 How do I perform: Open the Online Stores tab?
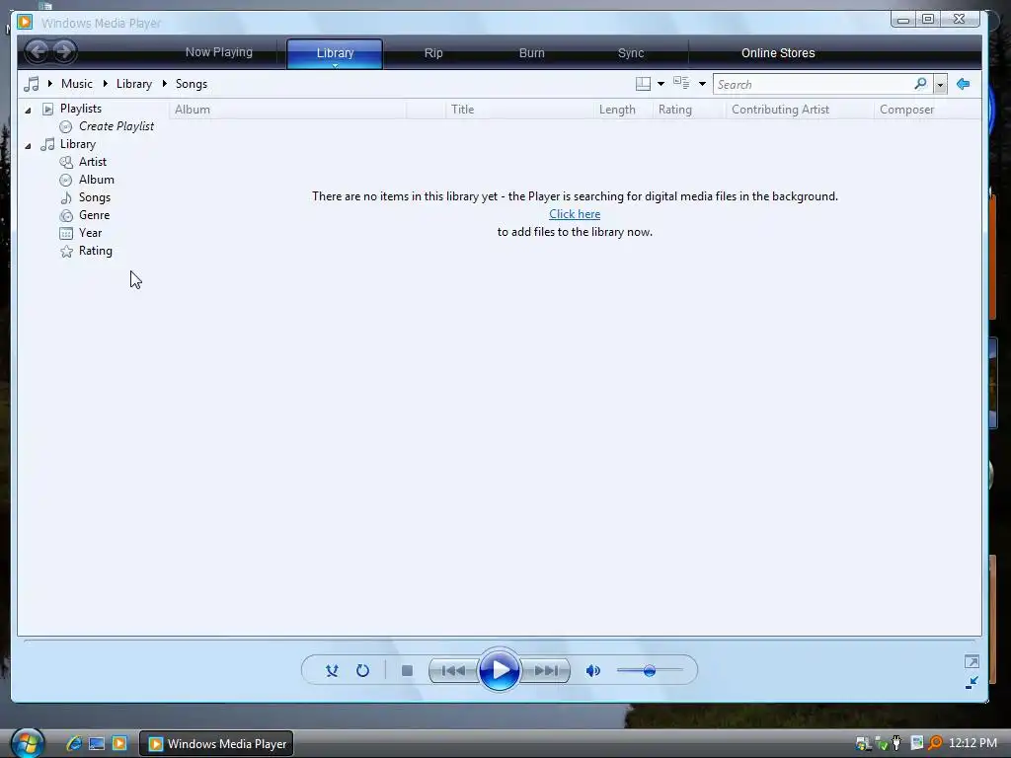778,53
